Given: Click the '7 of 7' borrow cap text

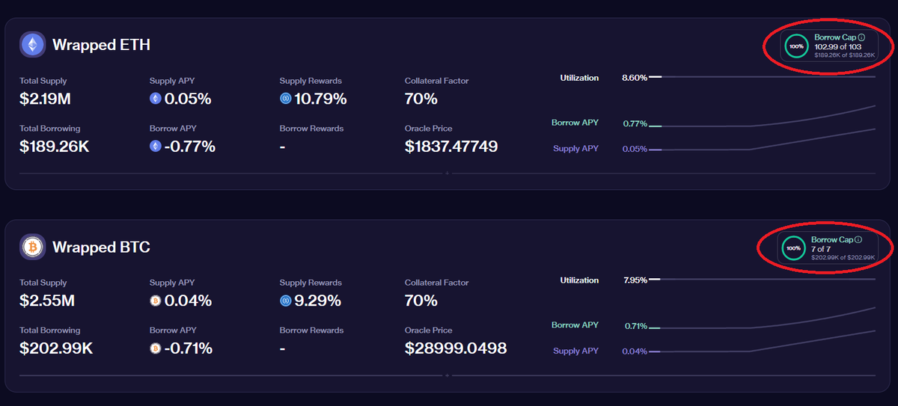Looking at the screenshot, I should tap(821, 248).
